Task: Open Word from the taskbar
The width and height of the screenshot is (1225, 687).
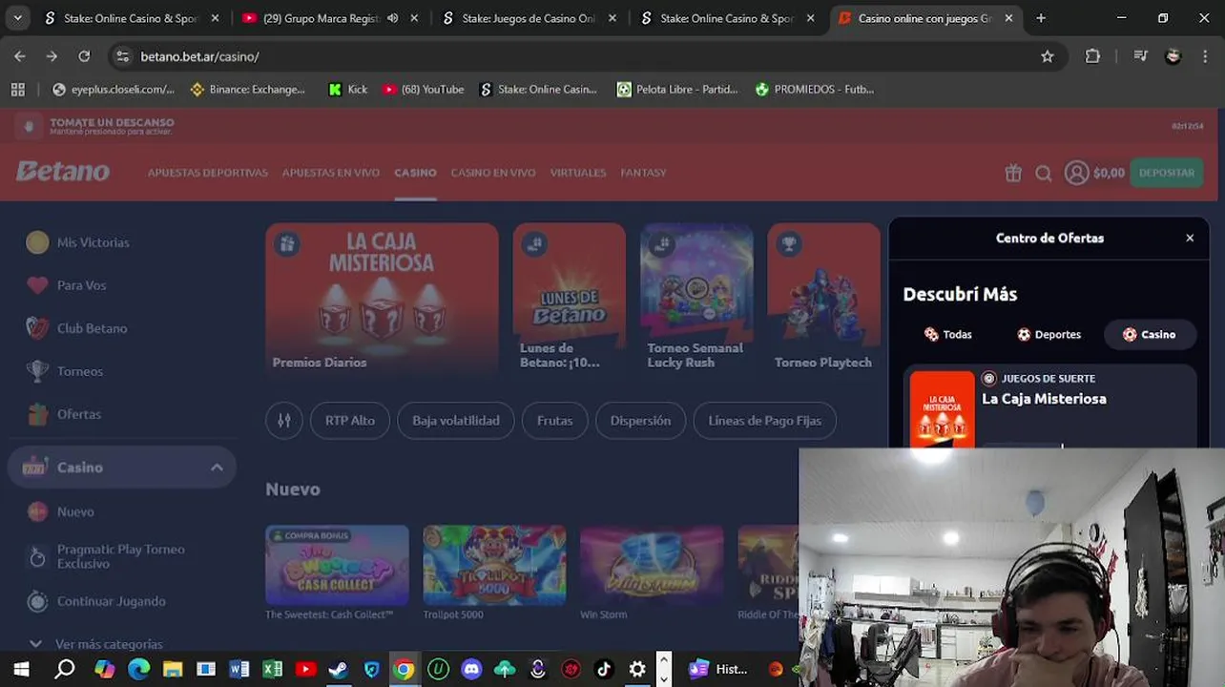Action: pyautogui.click(x=239, y=669)
